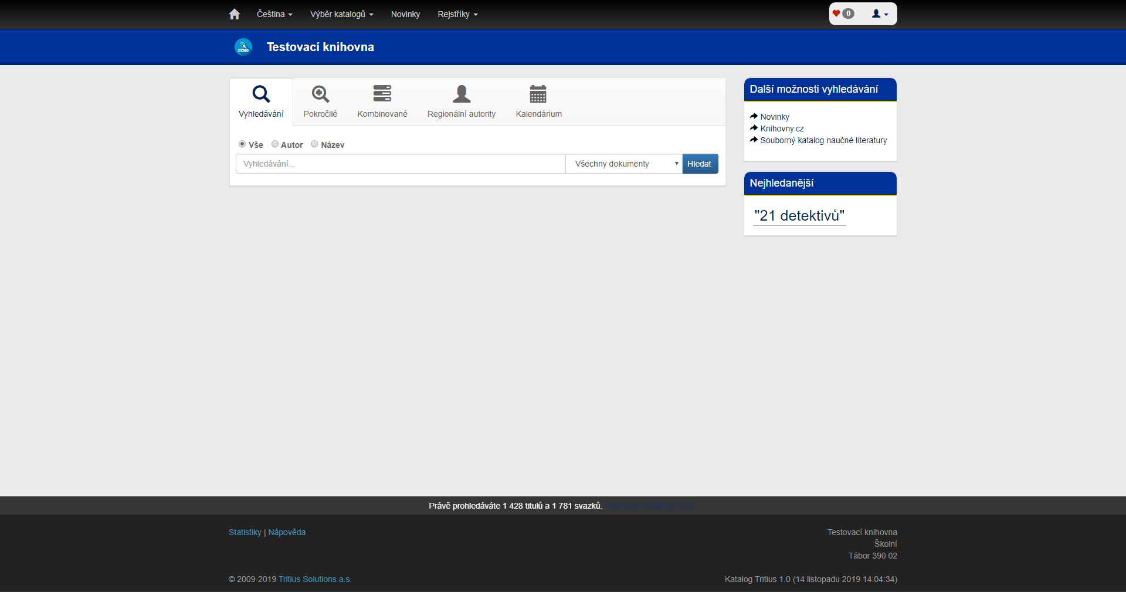Open Podrobné statistiky fondu link
Image resolution: width=1126 pixels, height=592 pixels.
651,506
